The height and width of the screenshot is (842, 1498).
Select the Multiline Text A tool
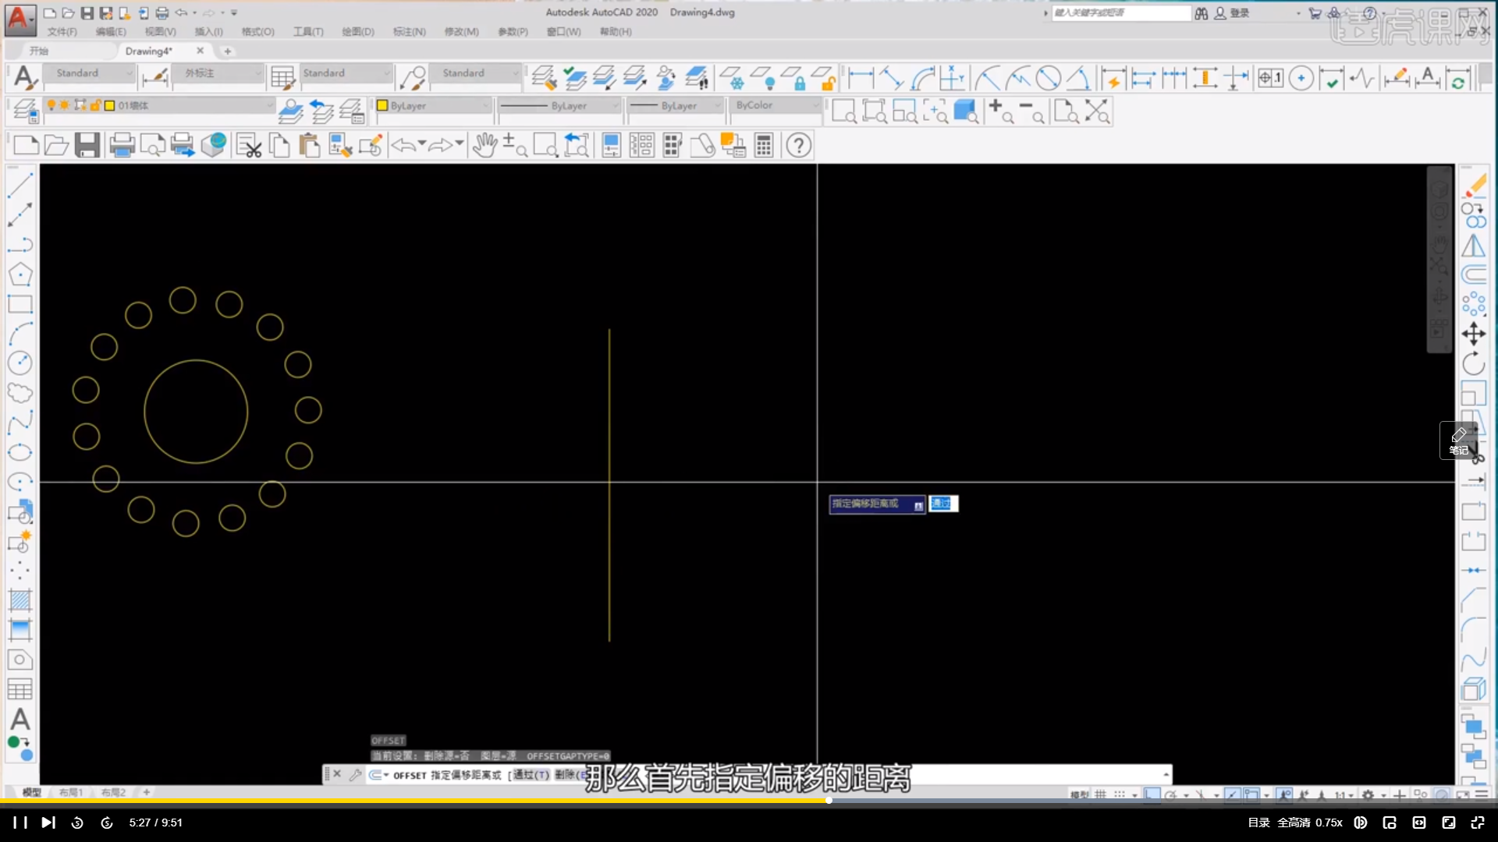click(x=20, y=719)
